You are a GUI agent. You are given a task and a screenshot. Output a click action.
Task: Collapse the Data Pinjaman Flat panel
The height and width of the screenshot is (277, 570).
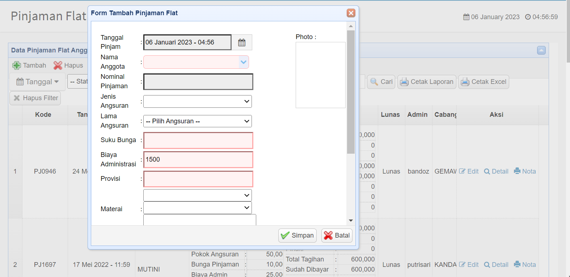pyautogui.click(x=541, y=50)
